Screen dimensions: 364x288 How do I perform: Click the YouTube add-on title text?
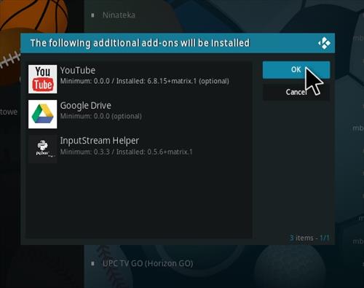[x=78, y=71]
